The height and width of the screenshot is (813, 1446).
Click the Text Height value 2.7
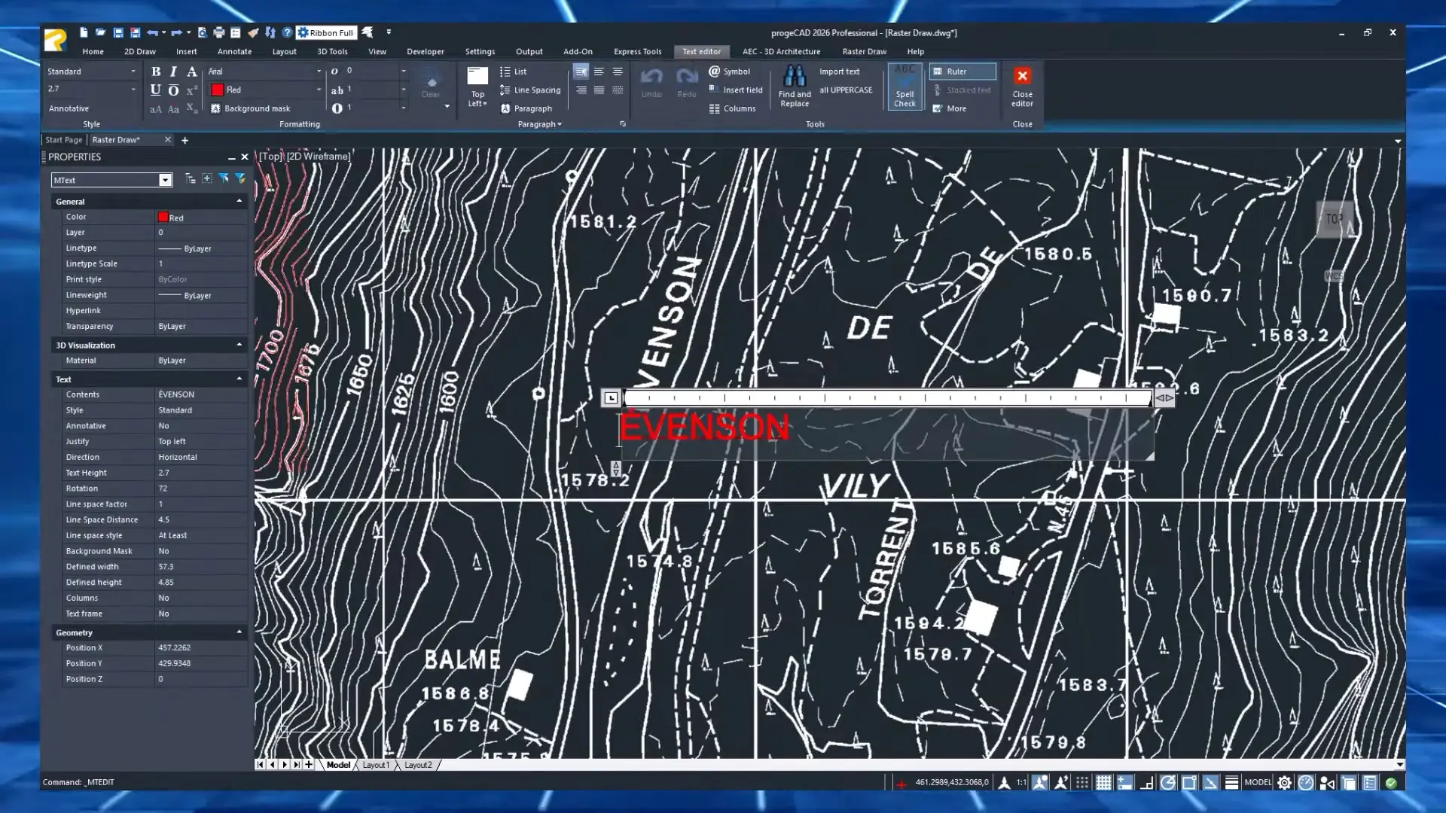[201, 473]
